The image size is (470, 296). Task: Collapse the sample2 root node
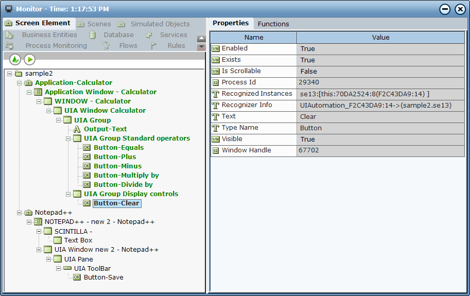[10, 74]
